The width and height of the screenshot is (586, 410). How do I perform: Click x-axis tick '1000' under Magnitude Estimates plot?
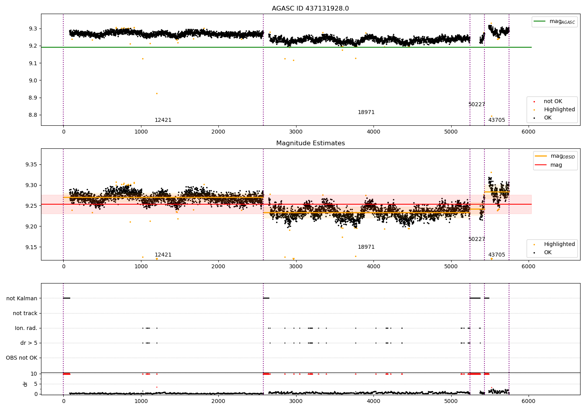[141, 266]
